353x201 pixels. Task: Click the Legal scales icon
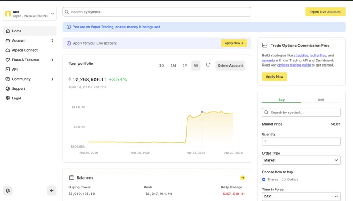point(7,98)
